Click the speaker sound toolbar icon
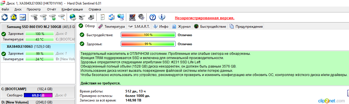 [x=141, y=17]
